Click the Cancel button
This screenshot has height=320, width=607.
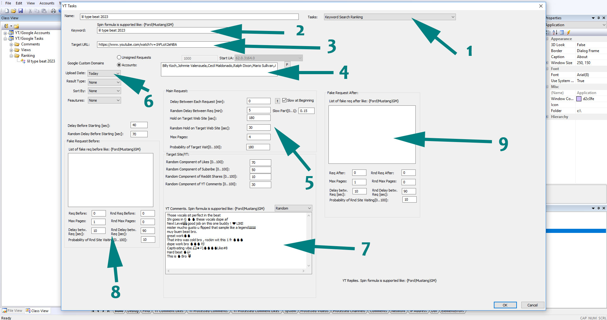tap(532, 305)
